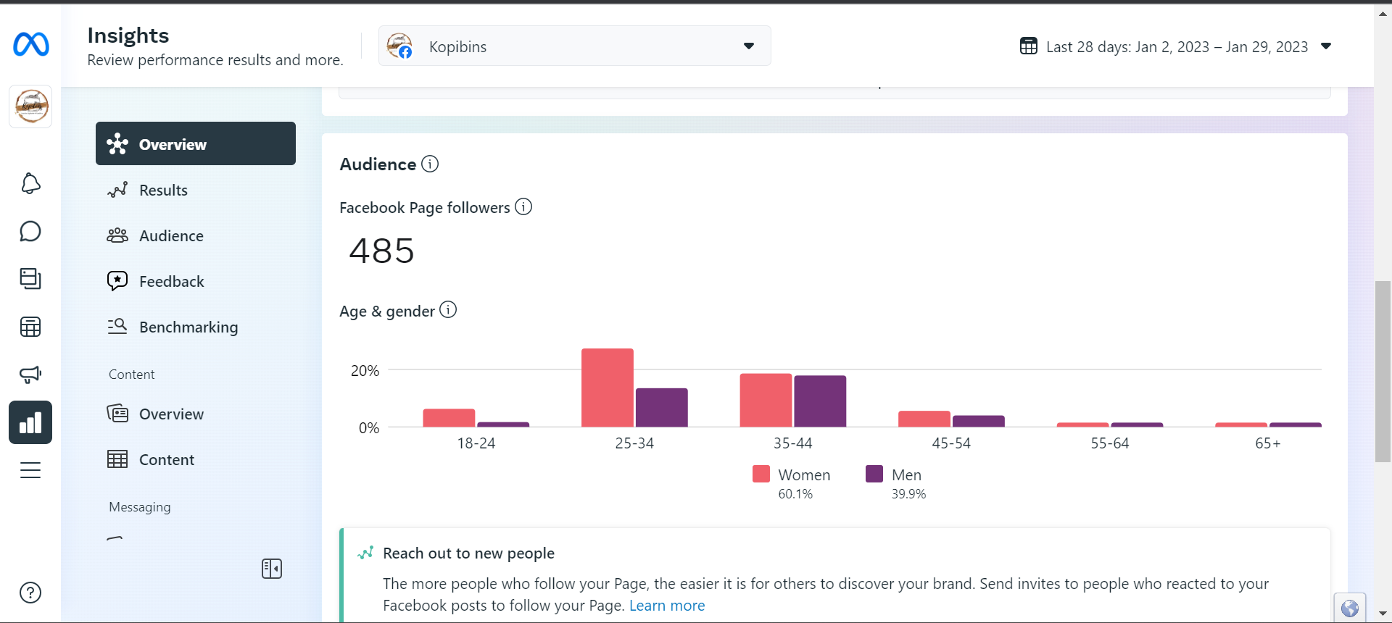Follow the Learn more link
1392x623 pixels.
point(667,606)
